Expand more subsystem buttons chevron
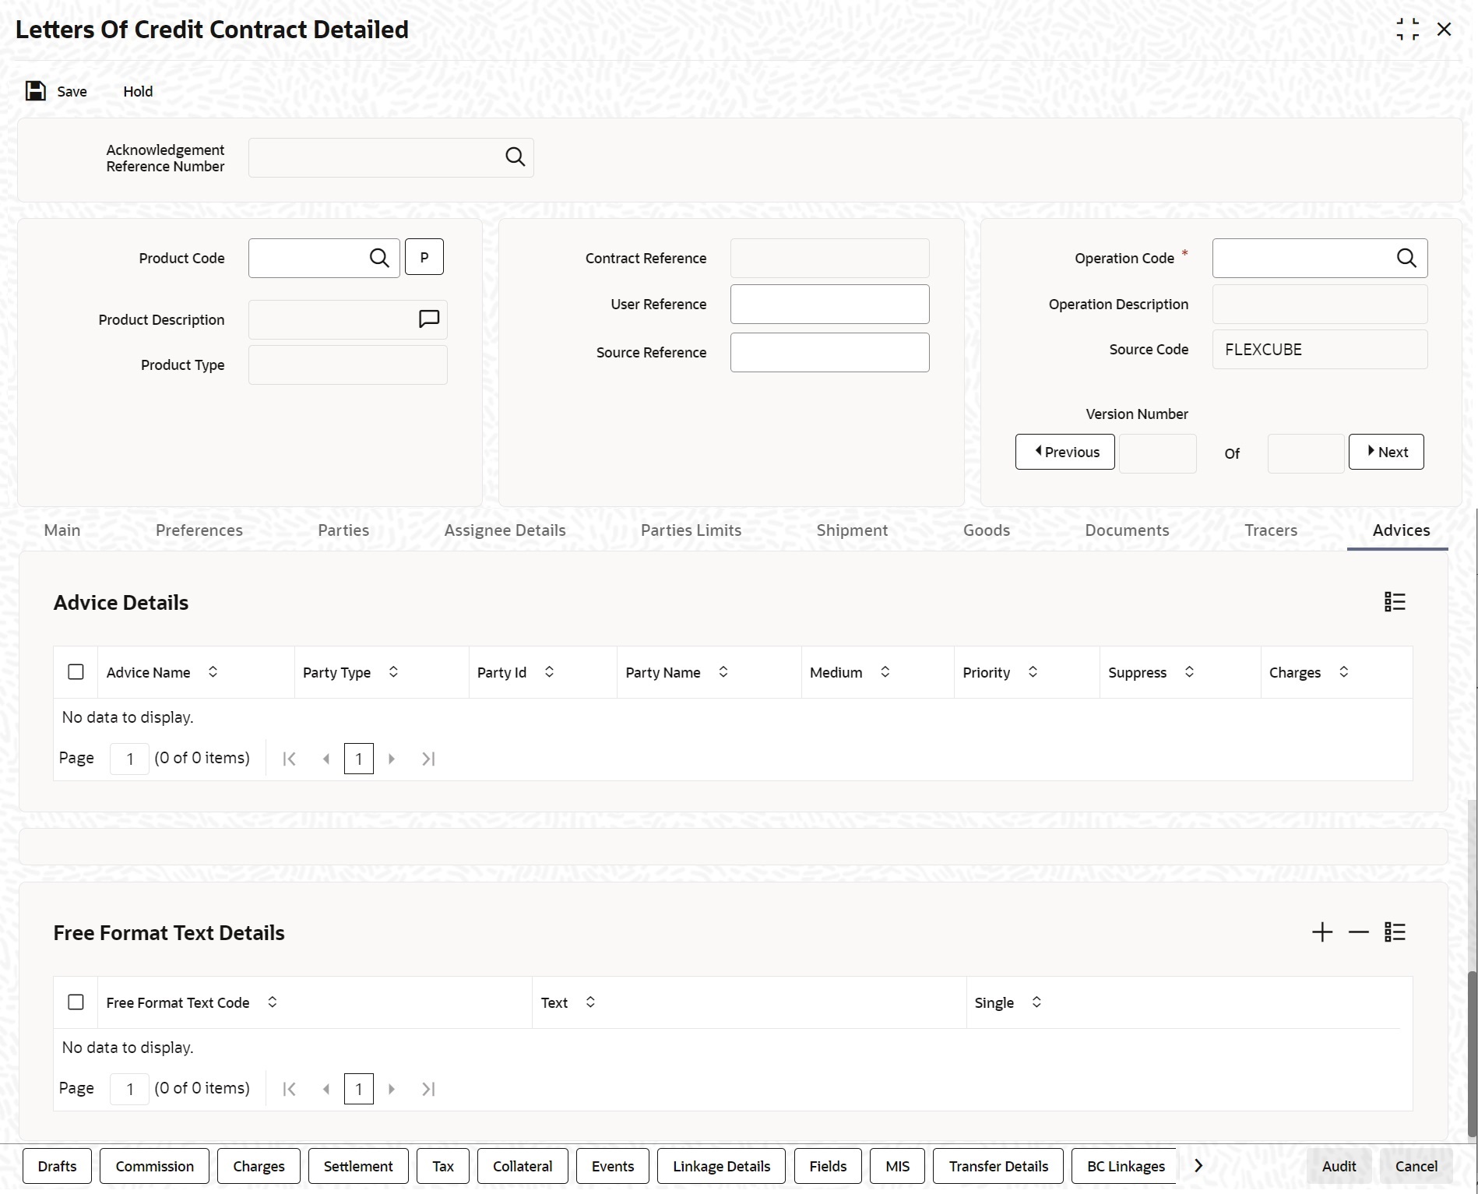The height and width of the screenshot is (1194, 1478). 1198,1166
